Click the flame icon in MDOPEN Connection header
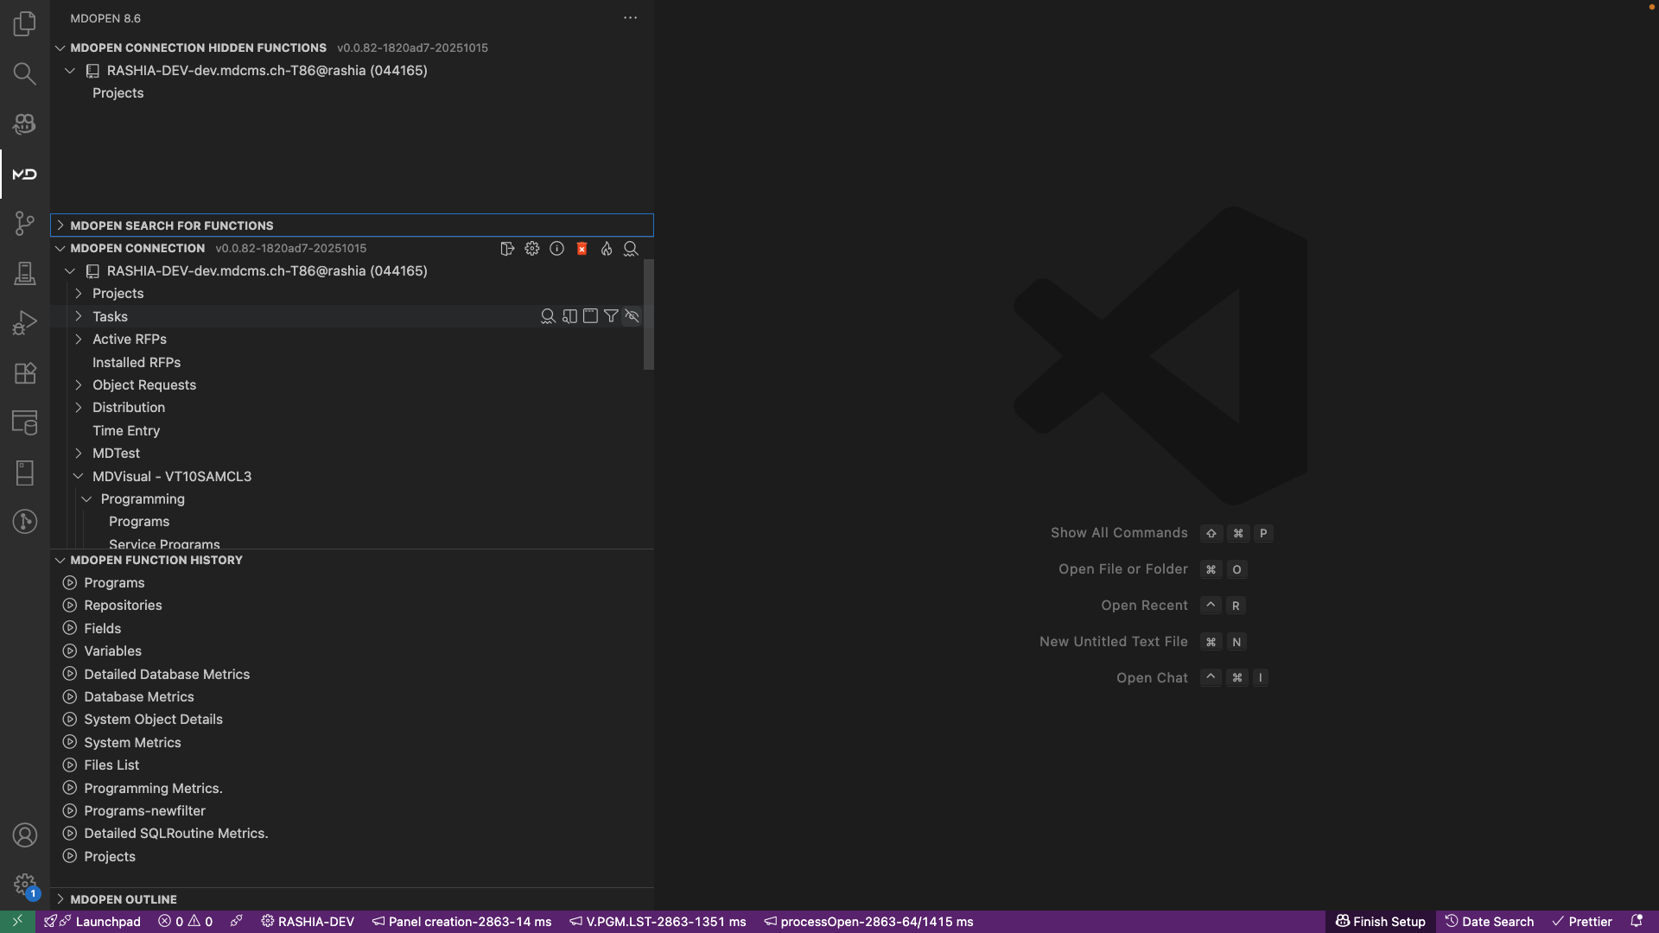 (x=607, y=249)
